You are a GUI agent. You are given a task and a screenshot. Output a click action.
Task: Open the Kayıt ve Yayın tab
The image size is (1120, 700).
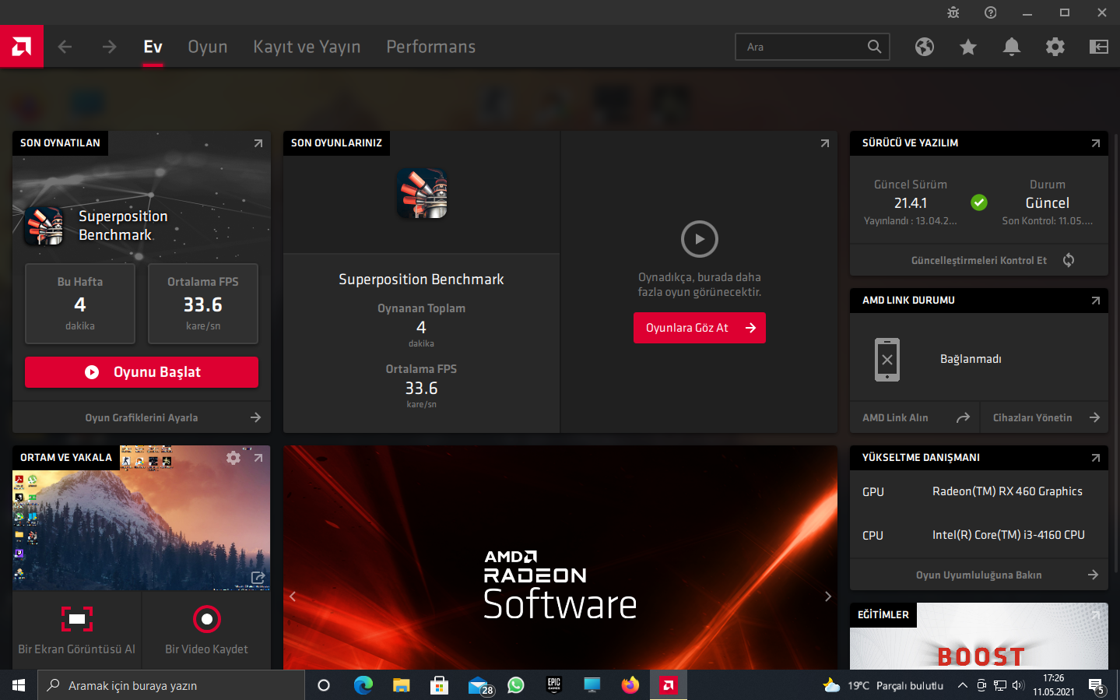pos(307,47)
